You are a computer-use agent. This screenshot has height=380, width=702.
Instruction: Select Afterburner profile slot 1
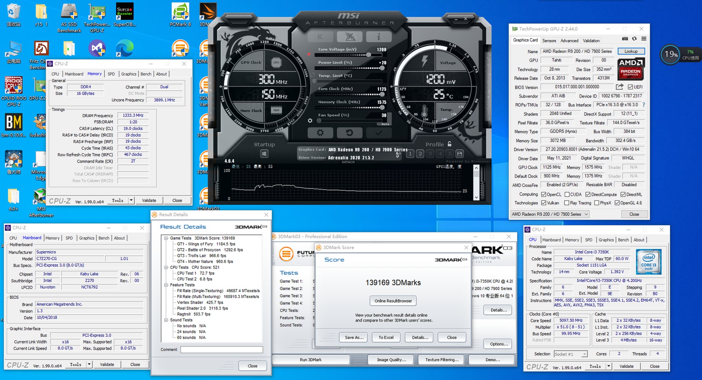click(x=410, y=154)
